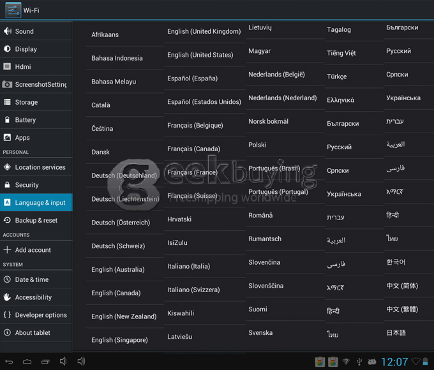Tap the Settings icon in title bar

tap(13, 10)
